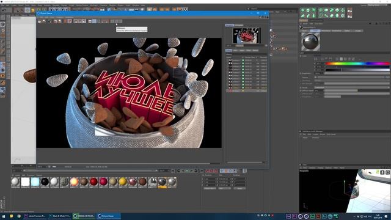The image size is (391, 220).
Task: Switch to Histogram tab in Picture Viewer
Action: (x=239, y=25)
